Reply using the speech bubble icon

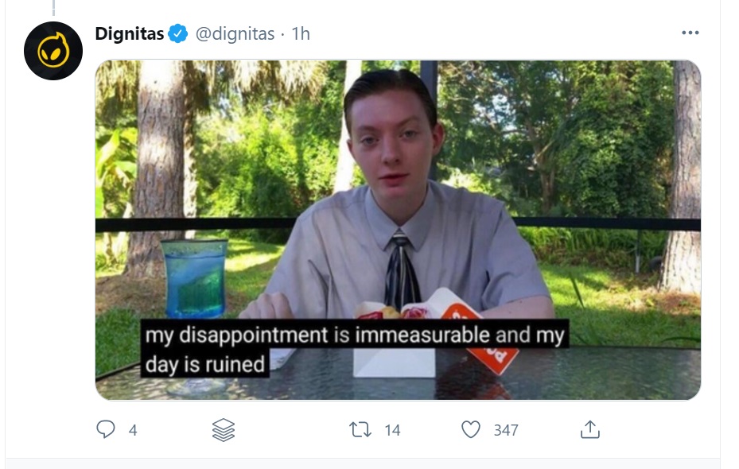pos(106,429)
